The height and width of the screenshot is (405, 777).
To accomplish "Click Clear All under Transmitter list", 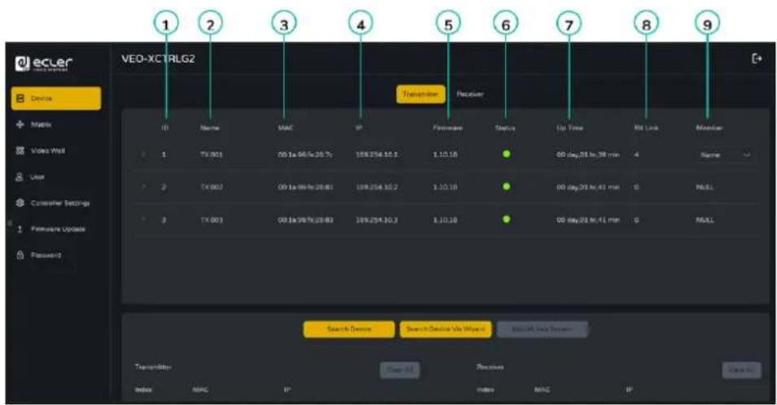I will [x=399, y=370].
